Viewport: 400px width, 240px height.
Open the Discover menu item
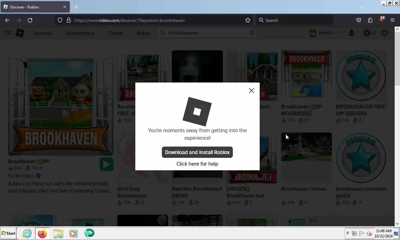pos(43,33)
